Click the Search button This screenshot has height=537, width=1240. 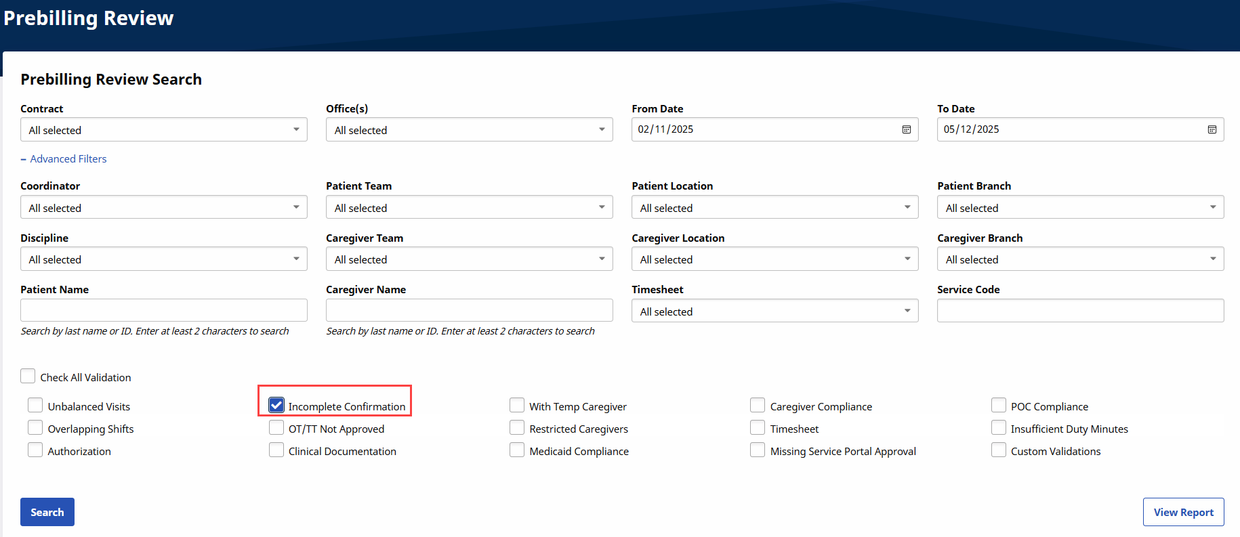pyautogui.click(x=47, y=512)
